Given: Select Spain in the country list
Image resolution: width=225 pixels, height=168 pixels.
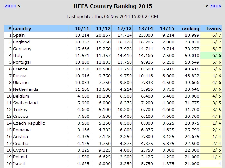Looking at the screenshot, I should tap(19, 35).
